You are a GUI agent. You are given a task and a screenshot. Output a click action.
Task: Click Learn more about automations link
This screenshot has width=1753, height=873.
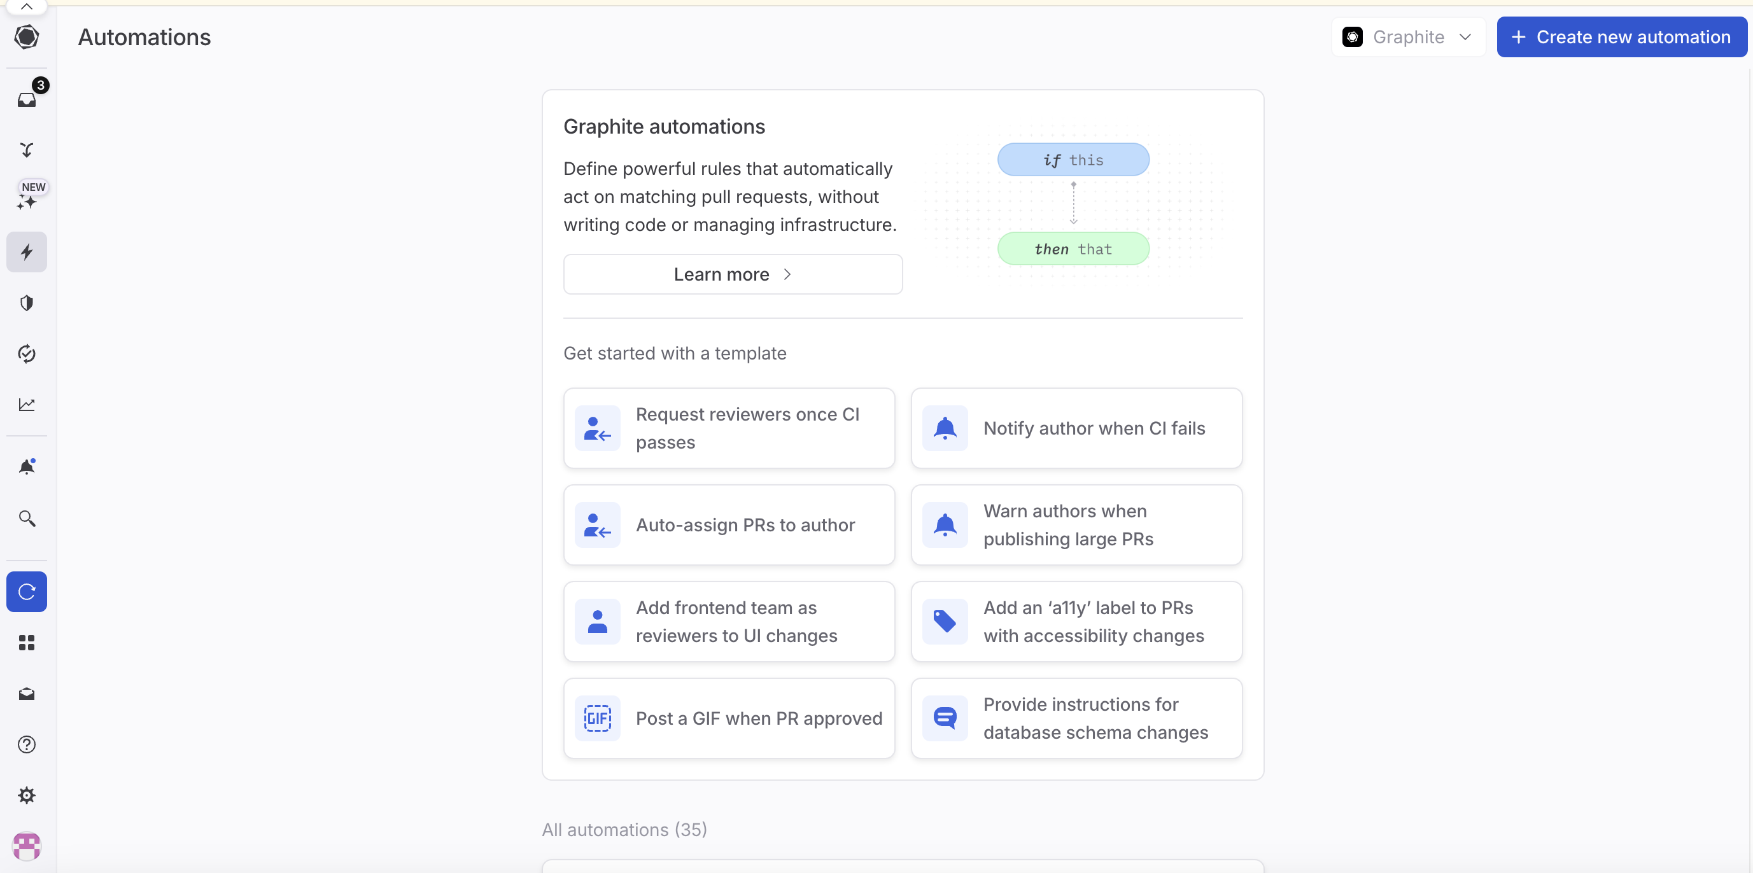pos(732,273)
